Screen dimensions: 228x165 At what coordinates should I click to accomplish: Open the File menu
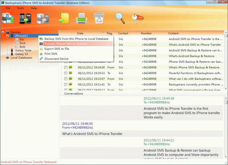(8, 8)
